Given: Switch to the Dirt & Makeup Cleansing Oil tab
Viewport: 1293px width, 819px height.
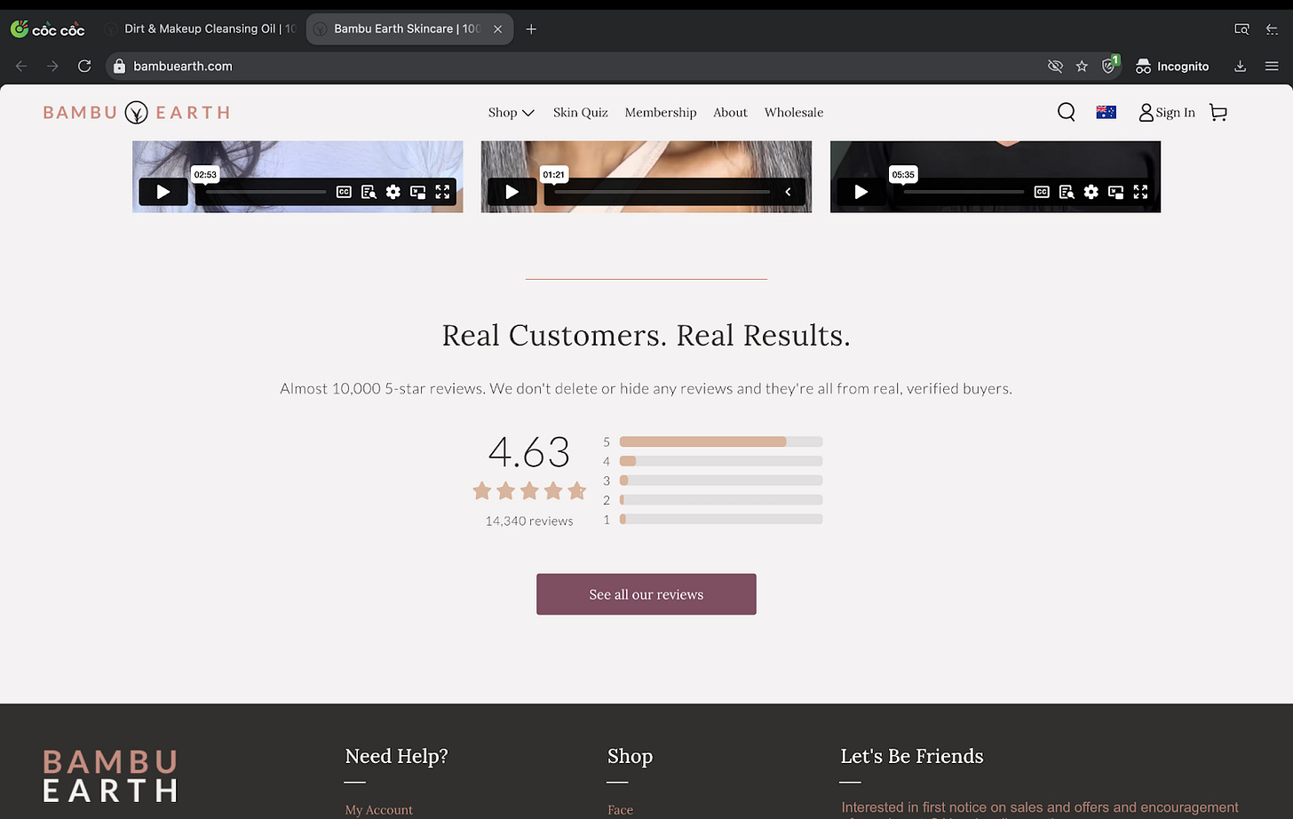Looking at the screenshot, I should (200, 29).
